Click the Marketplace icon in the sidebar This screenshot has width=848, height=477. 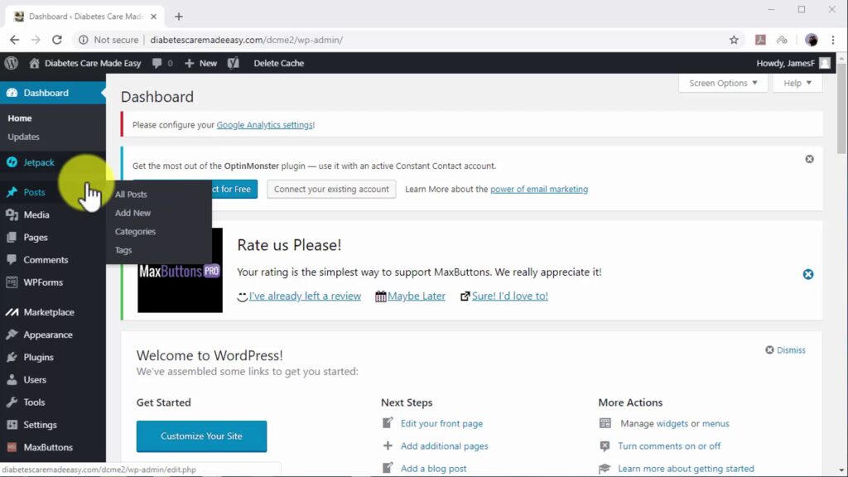click(12, 312)
